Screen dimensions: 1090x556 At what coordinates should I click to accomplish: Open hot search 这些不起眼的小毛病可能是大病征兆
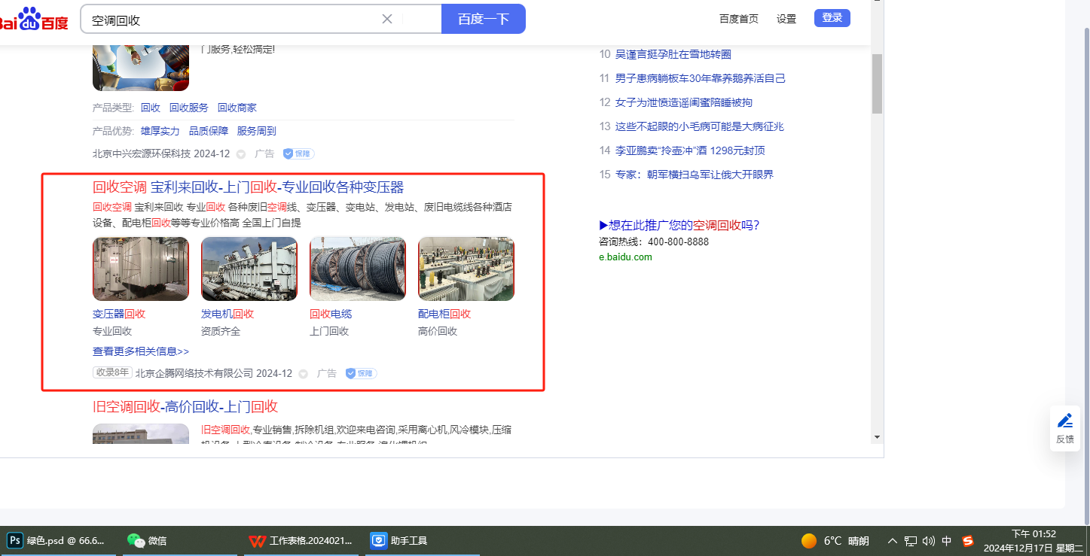701,126
